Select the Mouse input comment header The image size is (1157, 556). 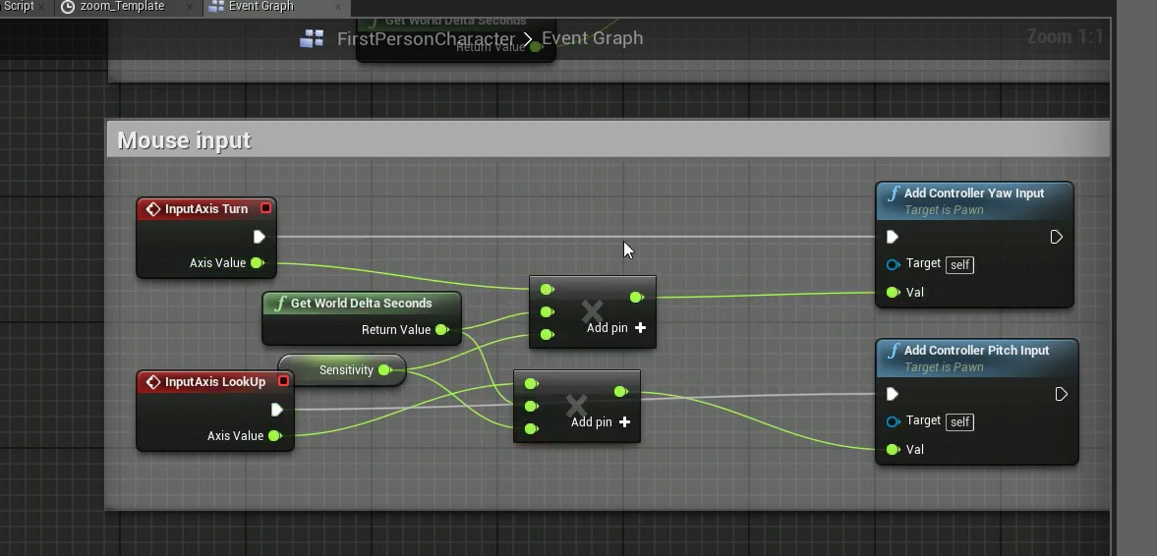pyautogui.click(x=608, y=140)
